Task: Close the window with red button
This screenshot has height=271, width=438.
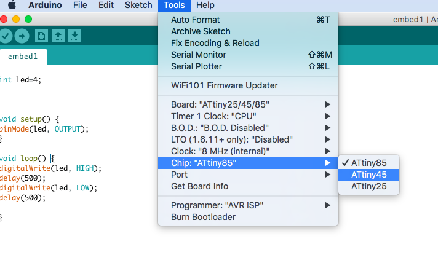Action: pyautogui.click(x=4, y=19)
